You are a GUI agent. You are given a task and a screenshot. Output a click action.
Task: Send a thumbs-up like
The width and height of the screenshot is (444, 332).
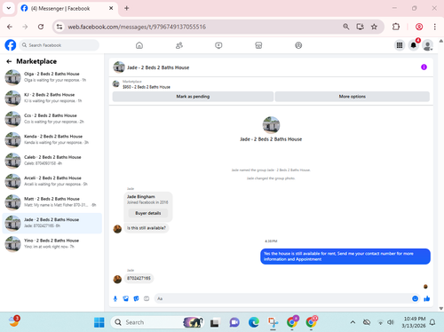coord(426,298)
